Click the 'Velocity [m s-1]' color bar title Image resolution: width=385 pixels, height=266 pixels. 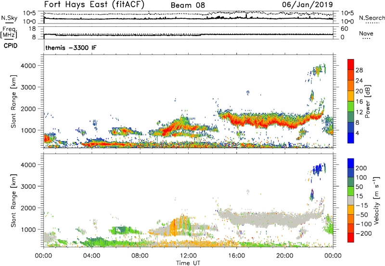click(x=377, y=200)
